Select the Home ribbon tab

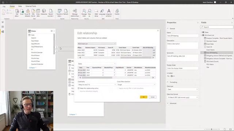[12, 6]
